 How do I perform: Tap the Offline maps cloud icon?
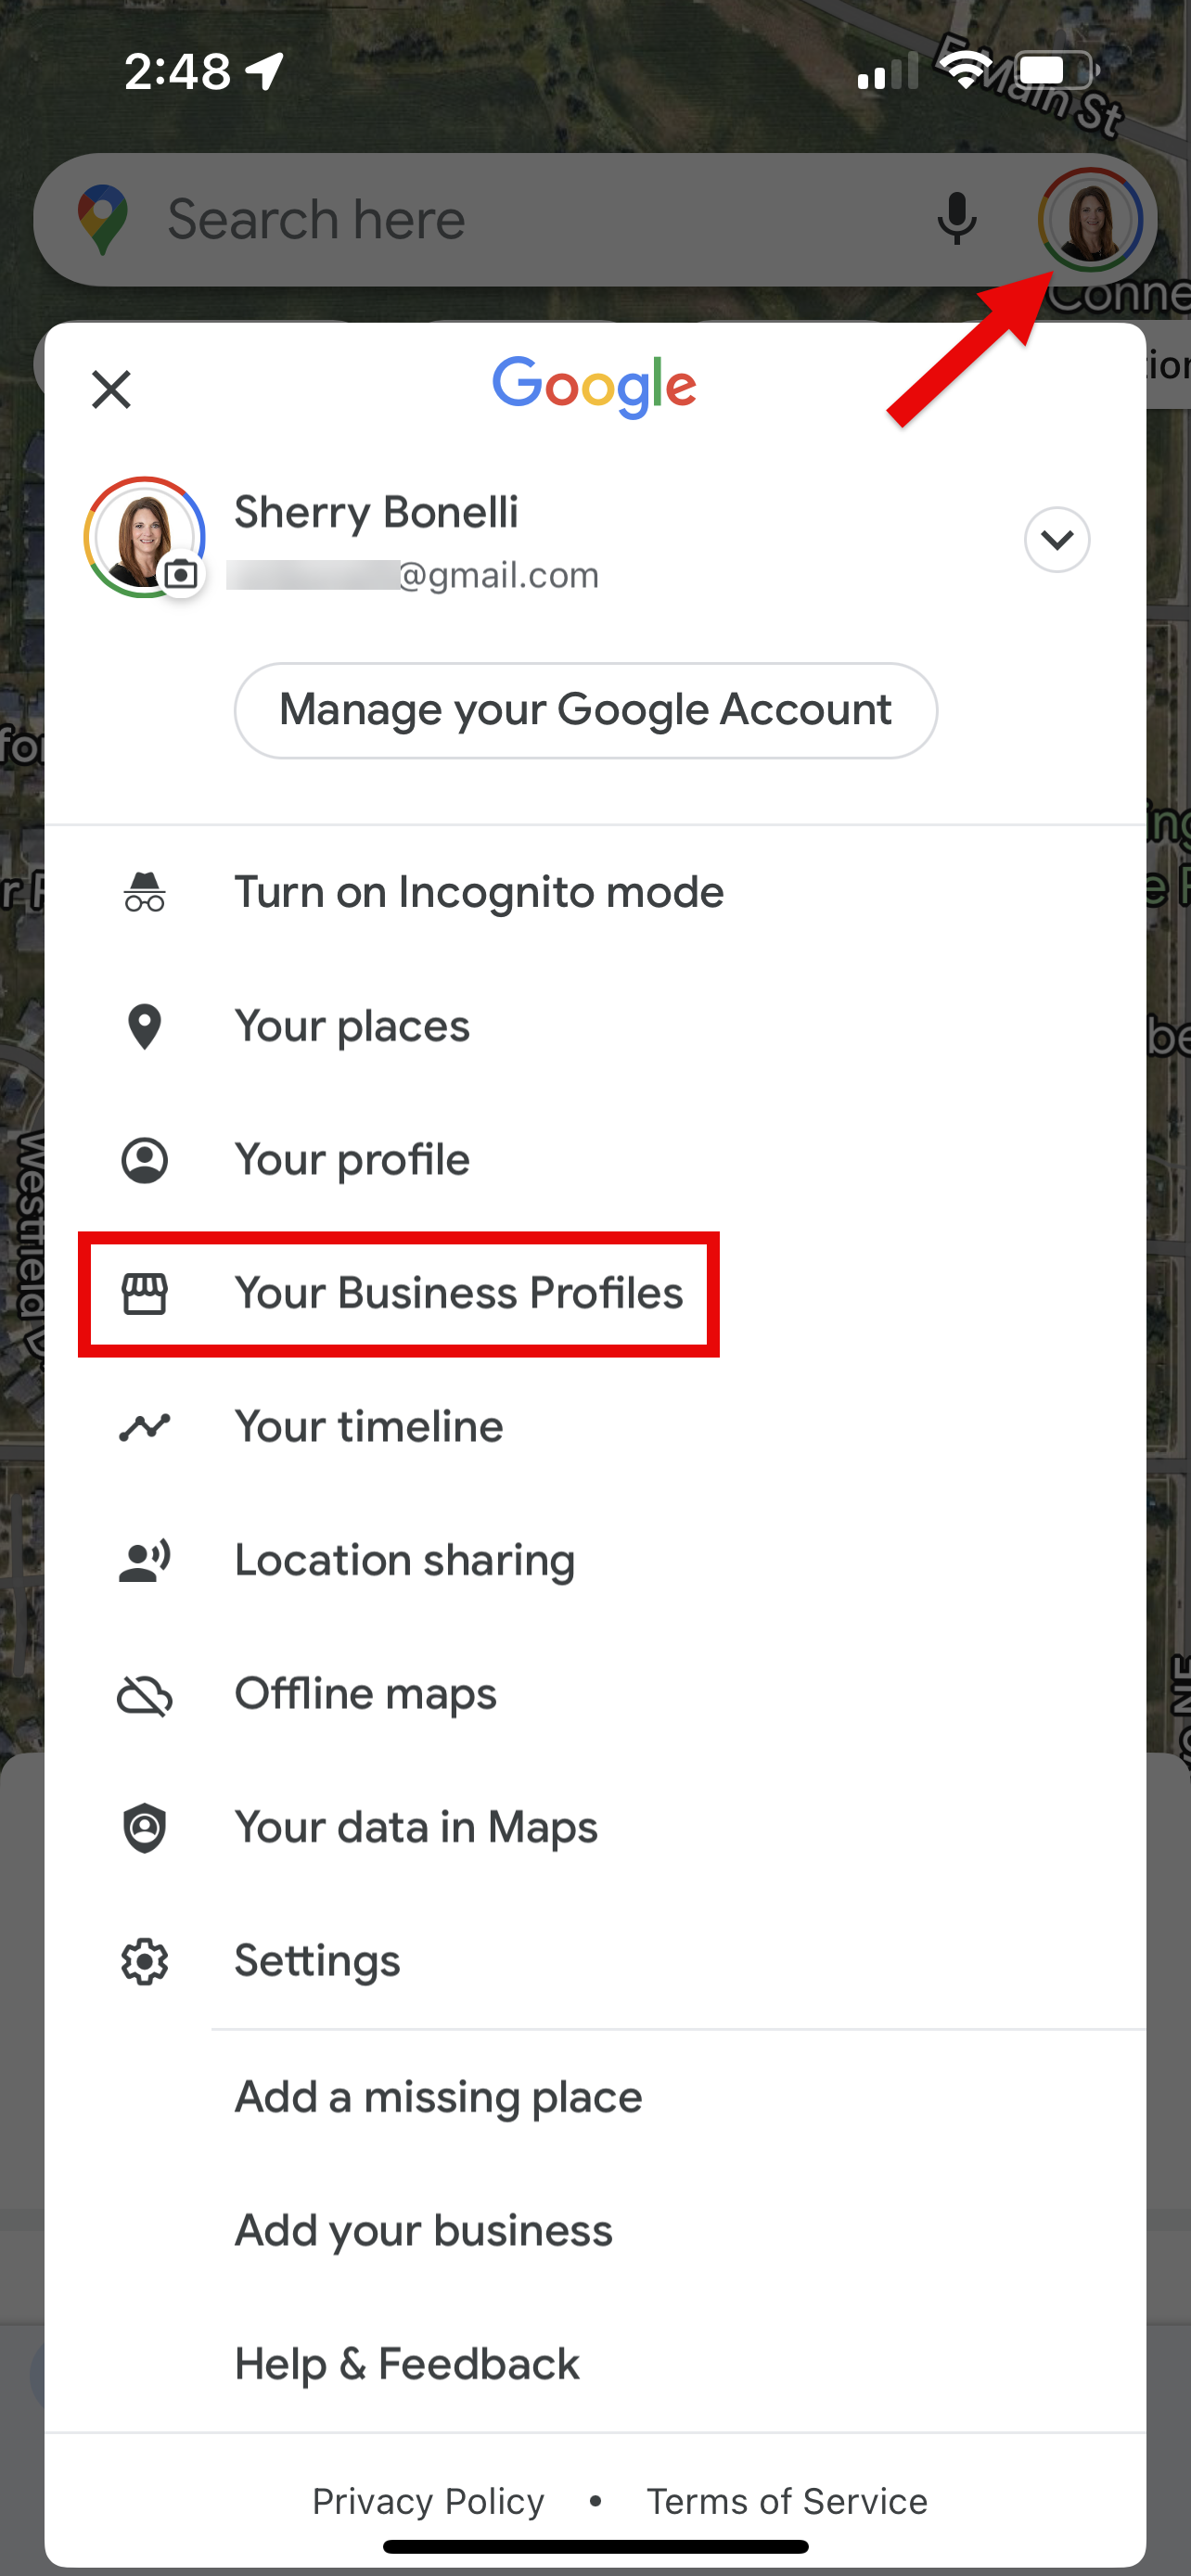[x=144, y=1694]
